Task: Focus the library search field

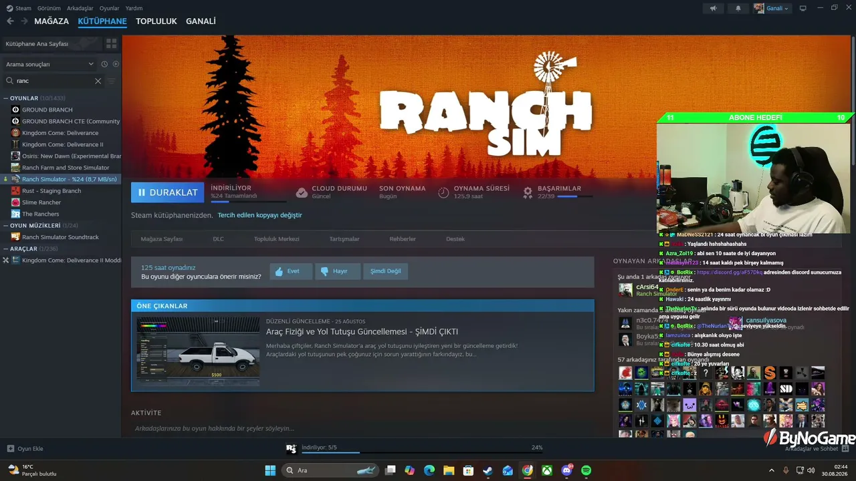Action: pyautogui.click(x=53, y=81)
